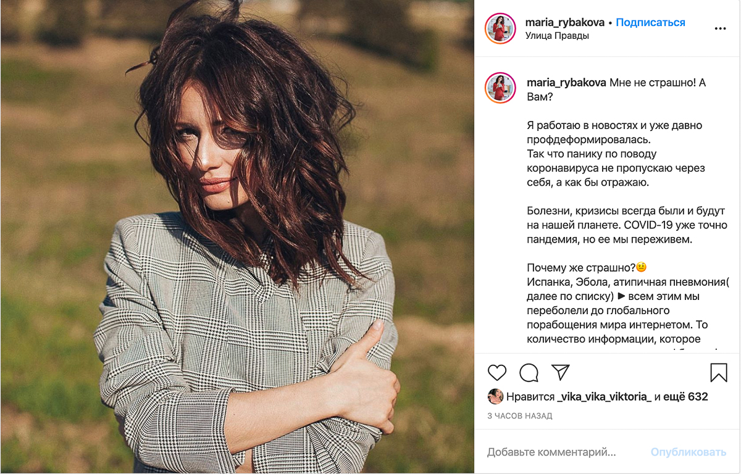This screenshot has width=741, height=474.
Task: Open the maria_rybakova username in the header
Action: (565, 22)
